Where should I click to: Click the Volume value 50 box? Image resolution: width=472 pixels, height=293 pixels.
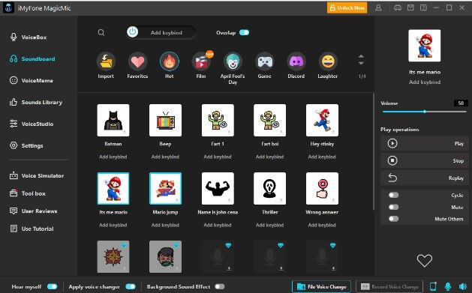pos(461,103)
